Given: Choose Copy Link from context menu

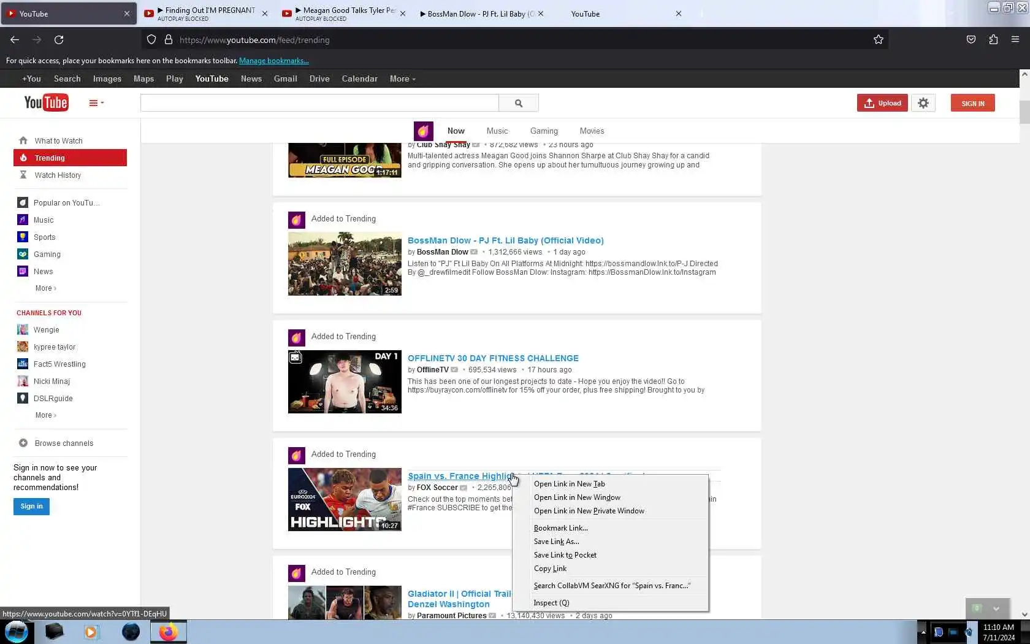Looking at the screenshot, I should coord(610,569).
